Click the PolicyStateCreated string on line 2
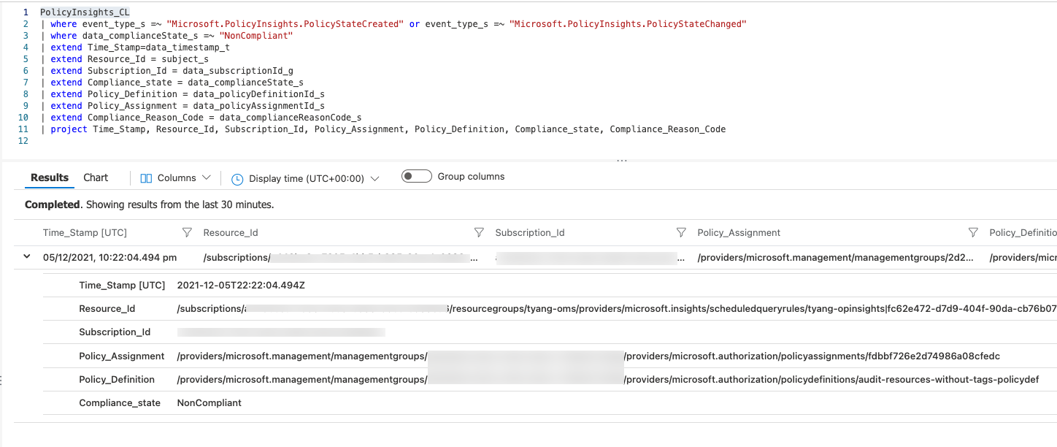The image size is (1057, 447). [285, 24]
